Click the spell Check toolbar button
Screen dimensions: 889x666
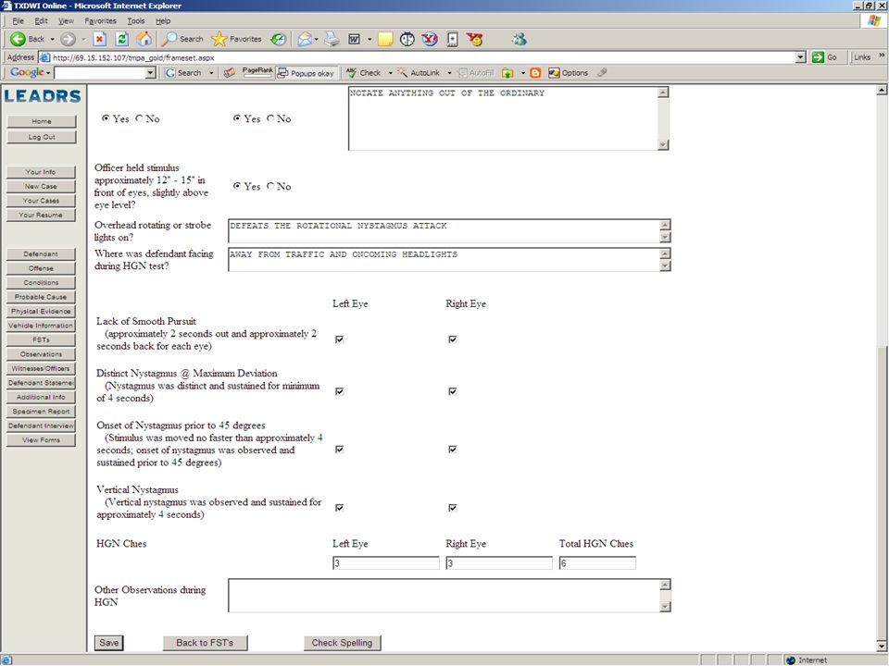(363, 72)
